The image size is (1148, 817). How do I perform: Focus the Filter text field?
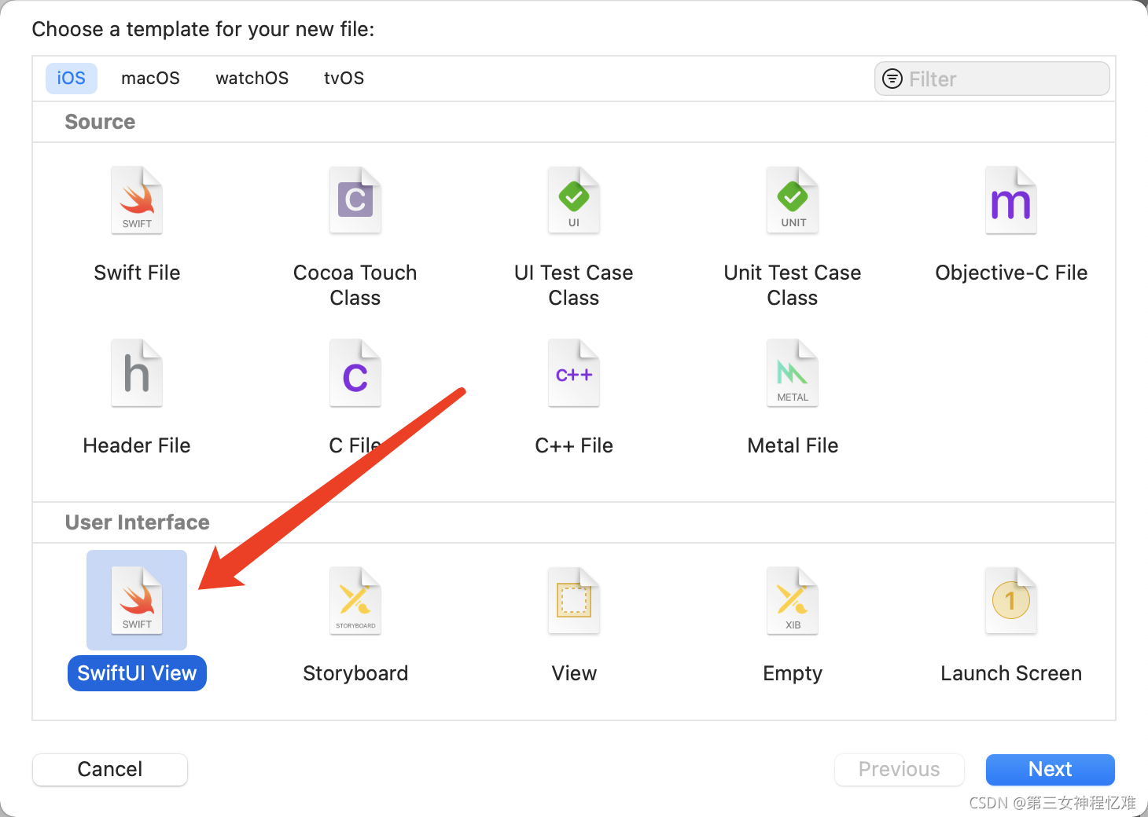click(x=992, y=79)
